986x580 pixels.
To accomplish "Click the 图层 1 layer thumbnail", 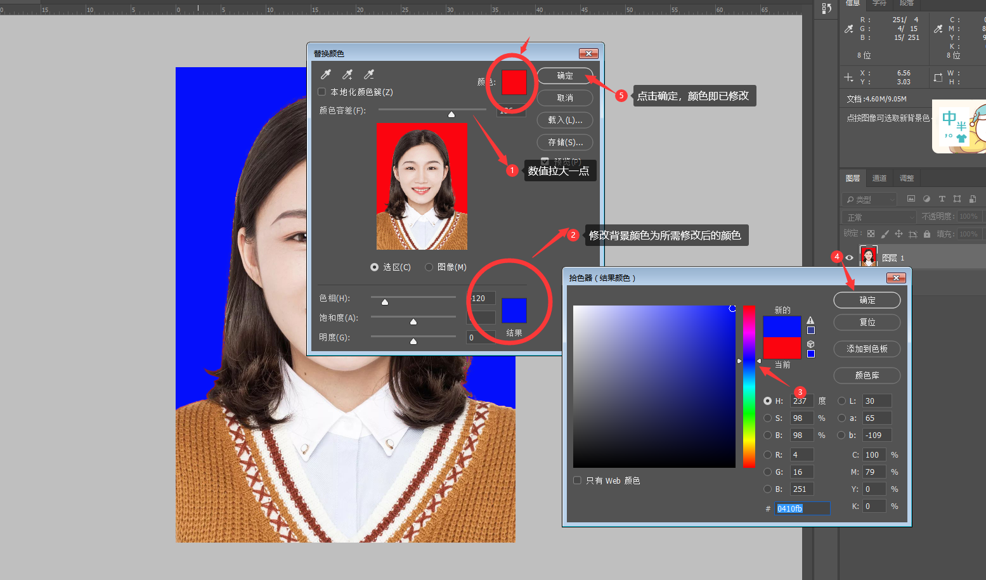I will tap(868, 256).
